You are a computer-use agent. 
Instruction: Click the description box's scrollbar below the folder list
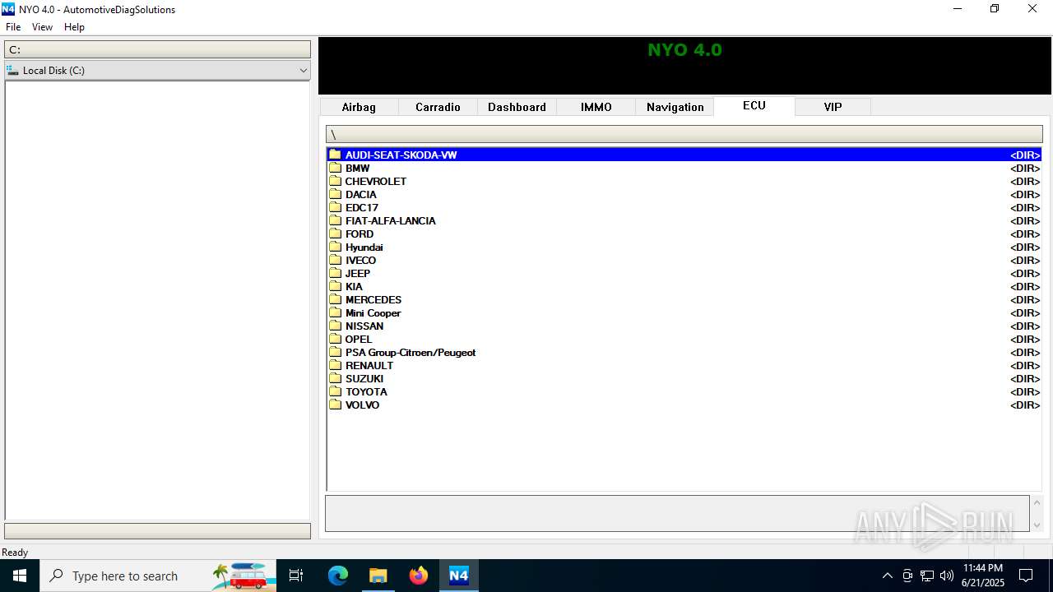click(1037, 513)
